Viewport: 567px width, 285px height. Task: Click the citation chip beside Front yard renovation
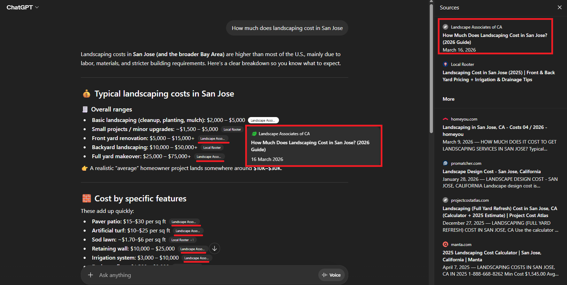coord(213,139)
